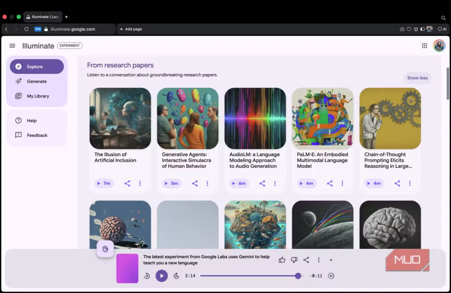This screenshot has width=451, height=293.
Task: Skip forward 30 seconds in player
Action: click(x=176, y=276)
